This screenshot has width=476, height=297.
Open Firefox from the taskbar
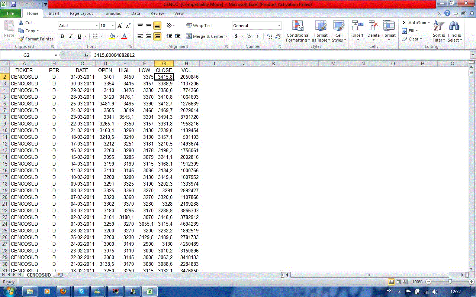tap(63, 291)
